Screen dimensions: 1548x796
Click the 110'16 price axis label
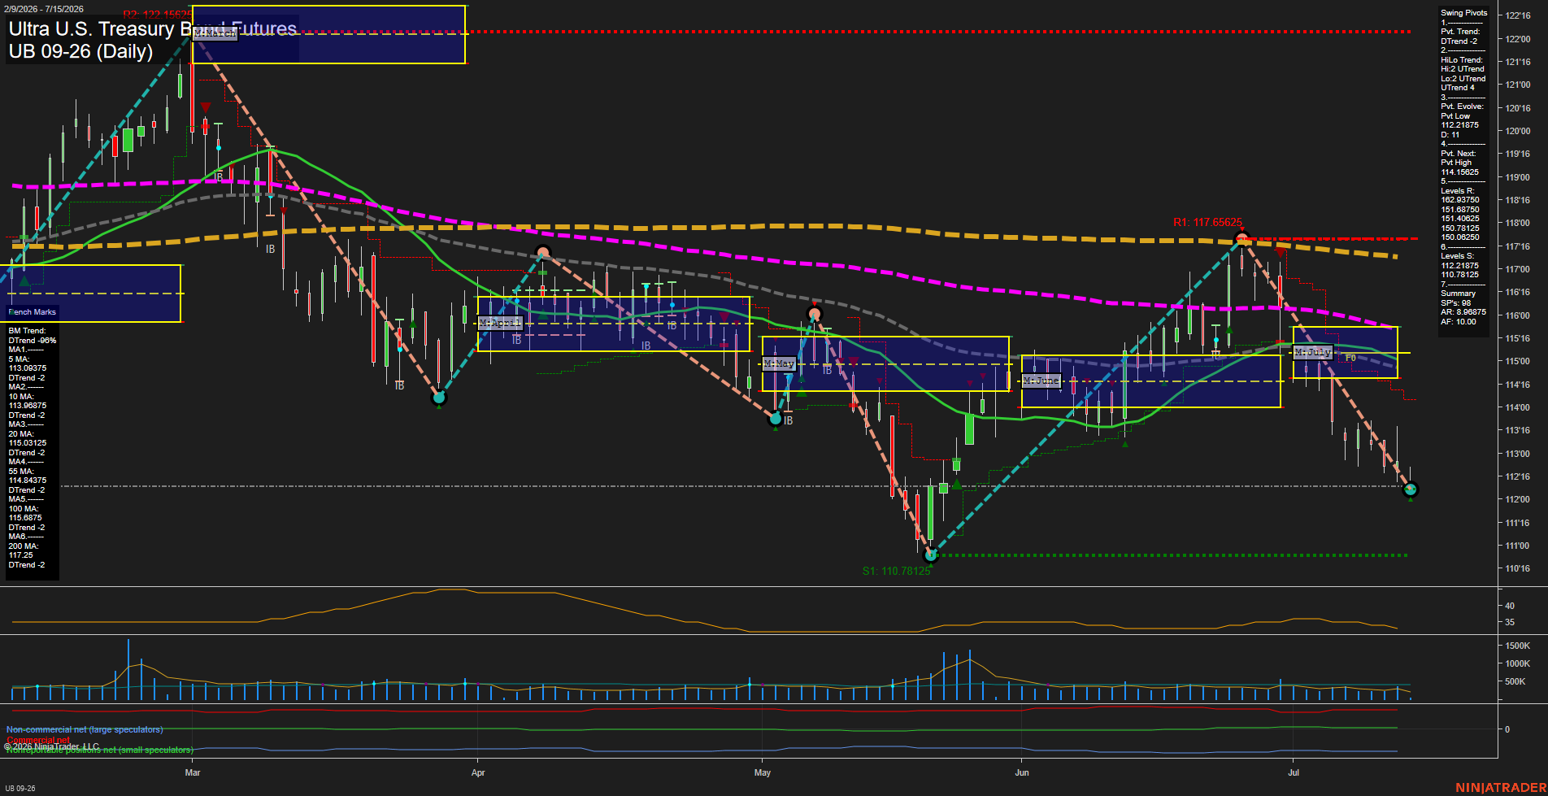click(1518, 568)
